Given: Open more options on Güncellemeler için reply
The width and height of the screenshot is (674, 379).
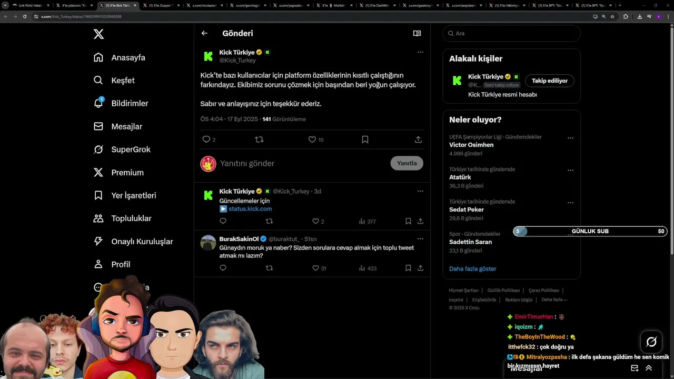Looking at the screenshot, I should 420,191.
